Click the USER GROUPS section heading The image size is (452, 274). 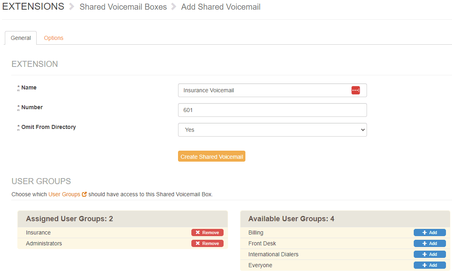(x=41, y=181)
